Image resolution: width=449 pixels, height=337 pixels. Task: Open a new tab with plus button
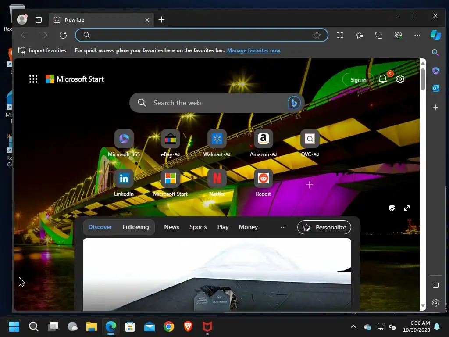[161, 19]
